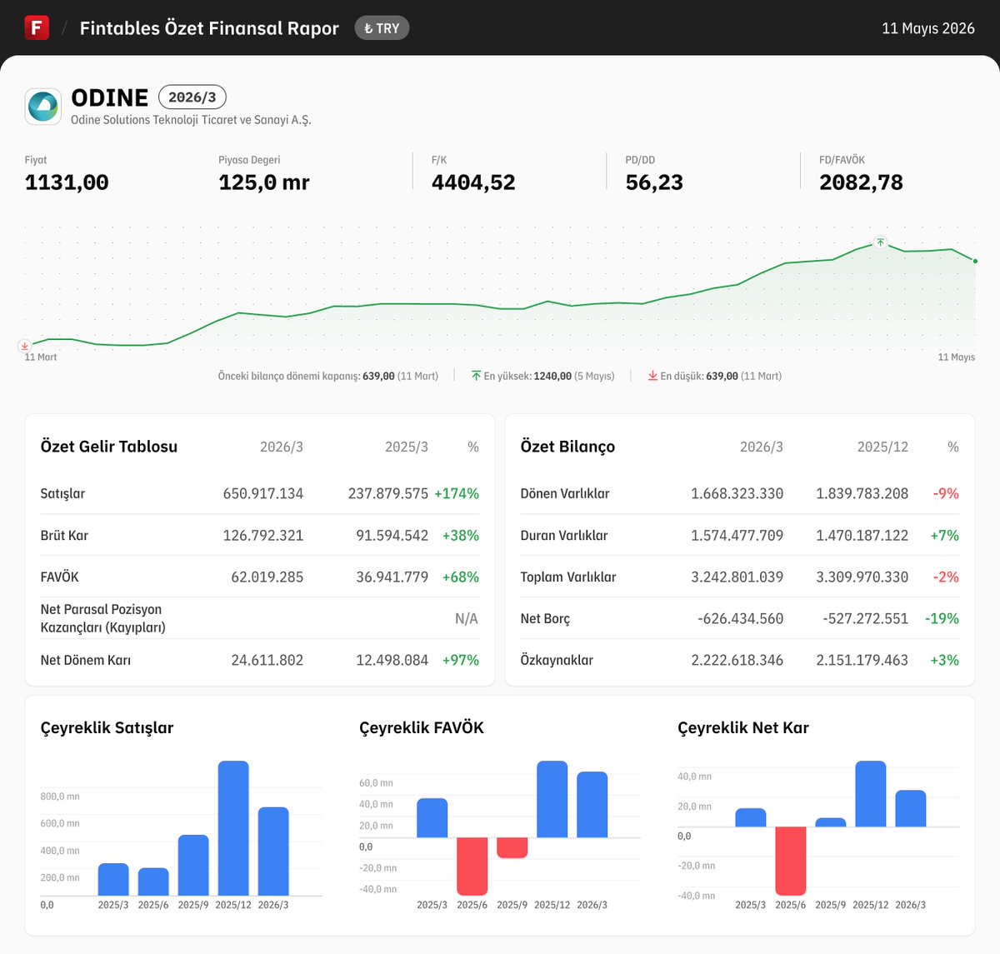Click the red 2025/6 bar in Çeyreklik FAVÖK
This screenshot has height=954, width=1000.
(472, 867)
